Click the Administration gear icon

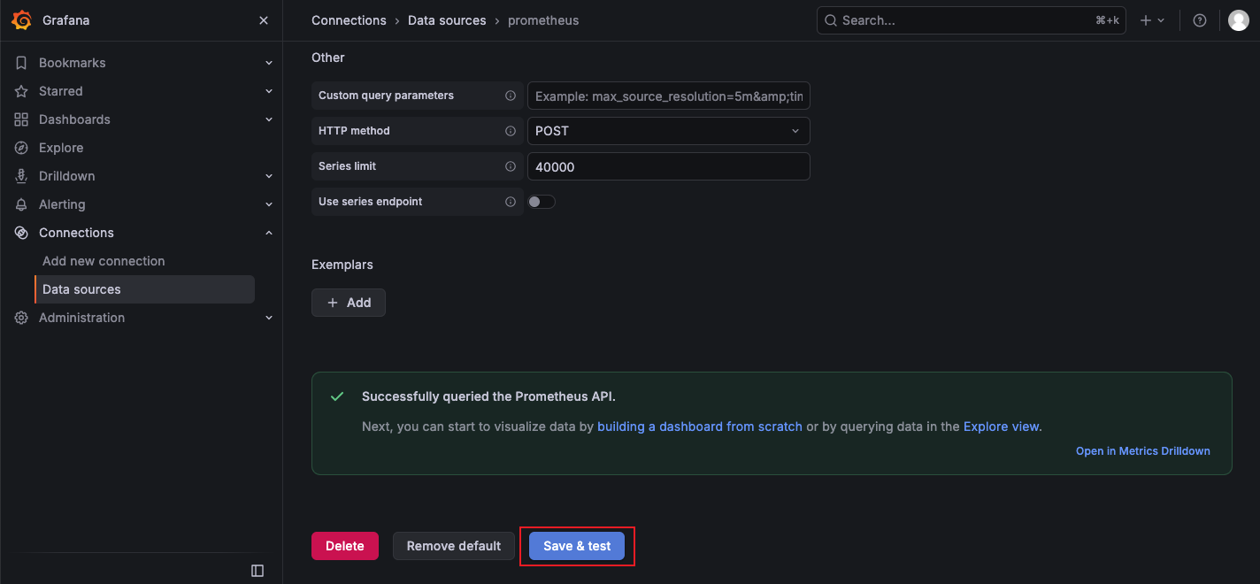tap(21, 318)
